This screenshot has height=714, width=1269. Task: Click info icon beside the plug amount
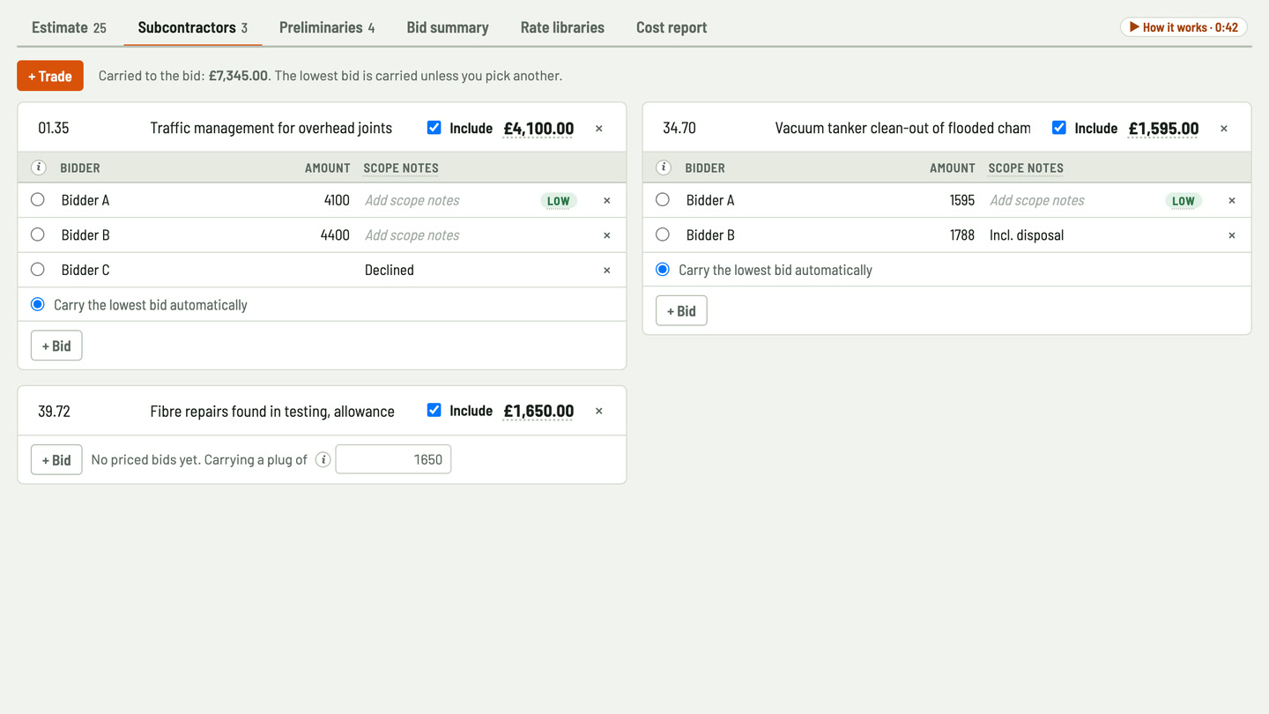323,459
